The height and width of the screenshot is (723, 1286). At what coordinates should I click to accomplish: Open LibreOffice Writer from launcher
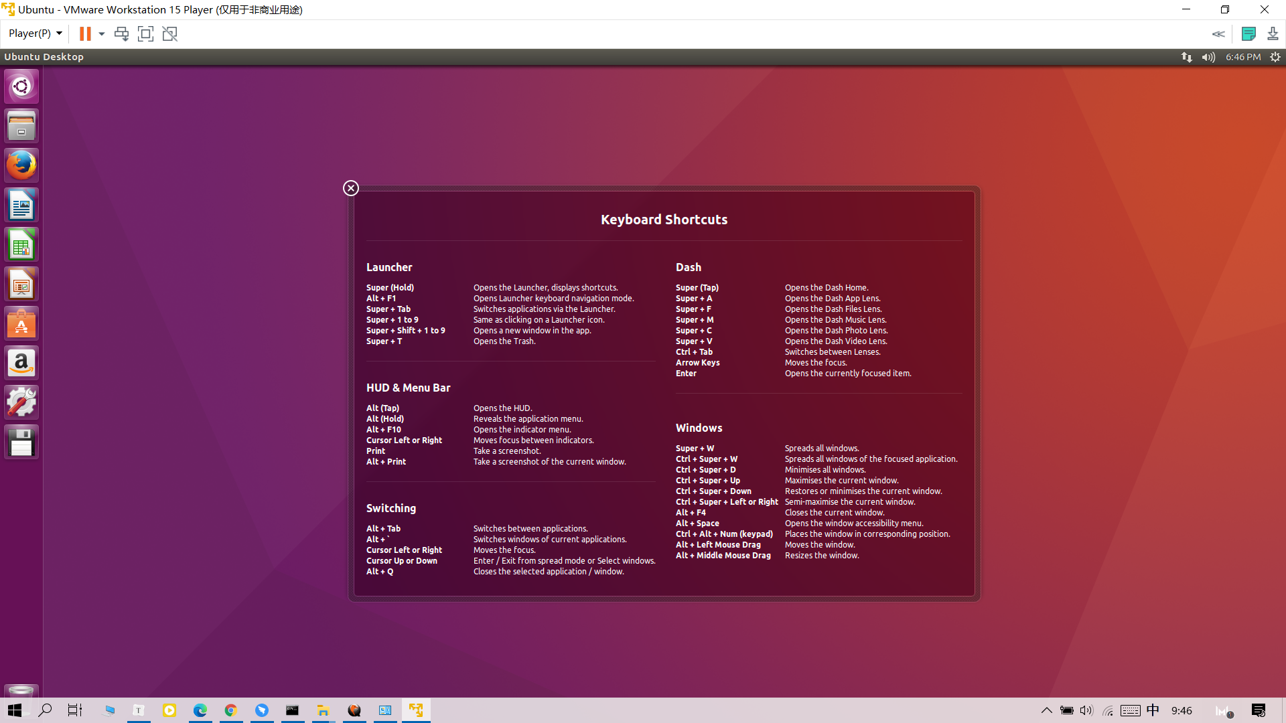coord(21,205)
